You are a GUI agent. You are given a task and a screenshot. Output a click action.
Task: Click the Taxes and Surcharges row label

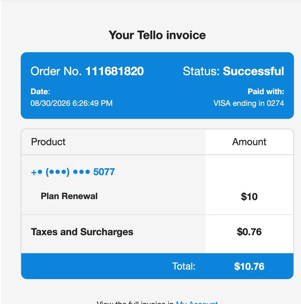click(82, 232)
